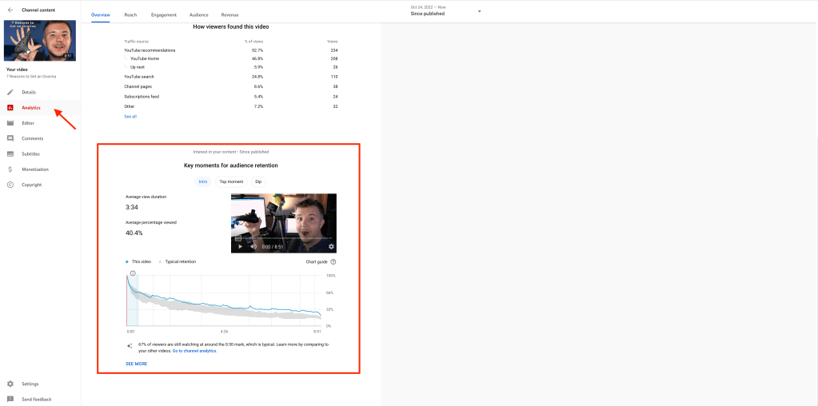Image resolution: width=818 pixels, height=406 pixels.
Task: Switch to the Reach tab
Action: [130, 14]
